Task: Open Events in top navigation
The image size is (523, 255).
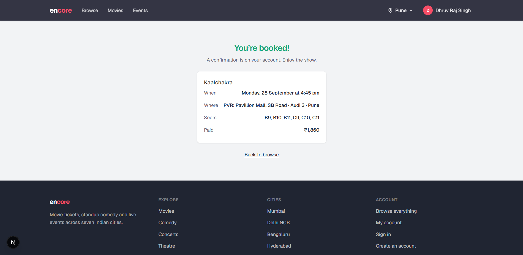Action: (x=140, y=10)
